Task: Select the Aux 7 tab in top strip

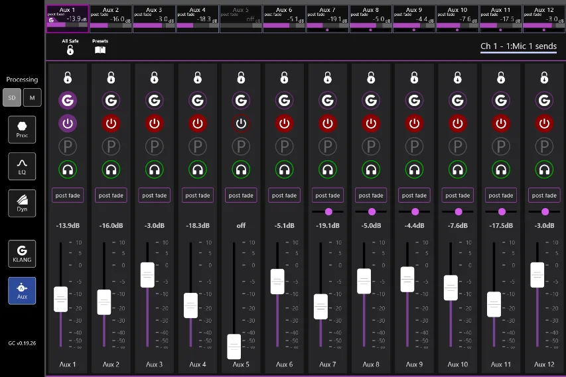Action: click(x=327, y=19)
